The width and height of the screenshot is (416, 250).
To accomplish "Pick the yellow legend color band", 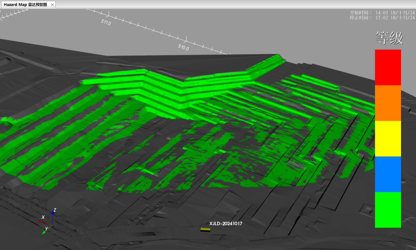I will [388, 139].
